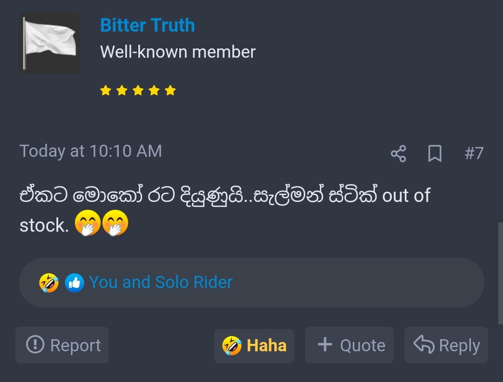View the 'You and Solo Rider' reactions list
Image resolution: width=503 pixels, height=382 pixels.
[x=161, y=282]
